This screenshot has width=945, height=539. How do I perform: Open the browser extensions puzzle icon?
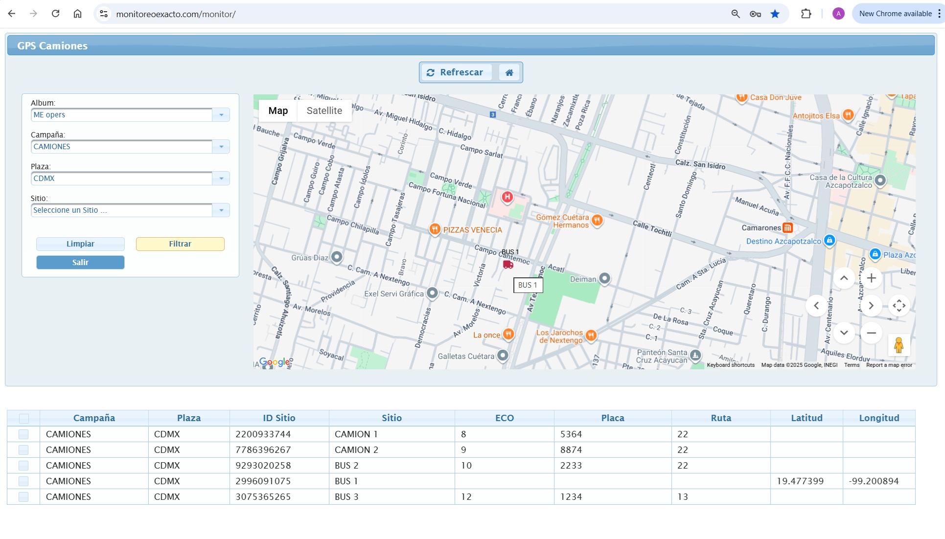tap(806, 13)
